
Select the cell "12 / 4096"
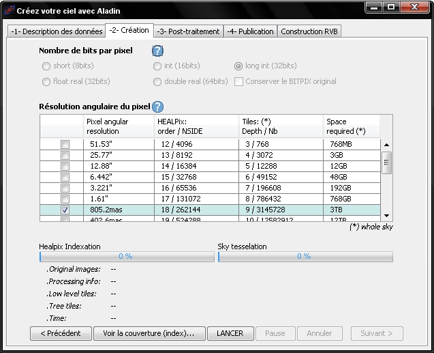(x=196, y=144)
